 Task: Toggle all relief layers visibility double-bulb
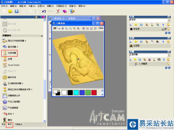point(168,60)
